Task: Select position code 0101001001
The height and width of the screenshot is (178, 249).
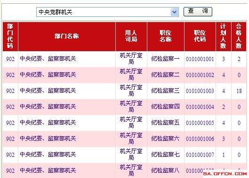Action: click(x=200, y=59)
